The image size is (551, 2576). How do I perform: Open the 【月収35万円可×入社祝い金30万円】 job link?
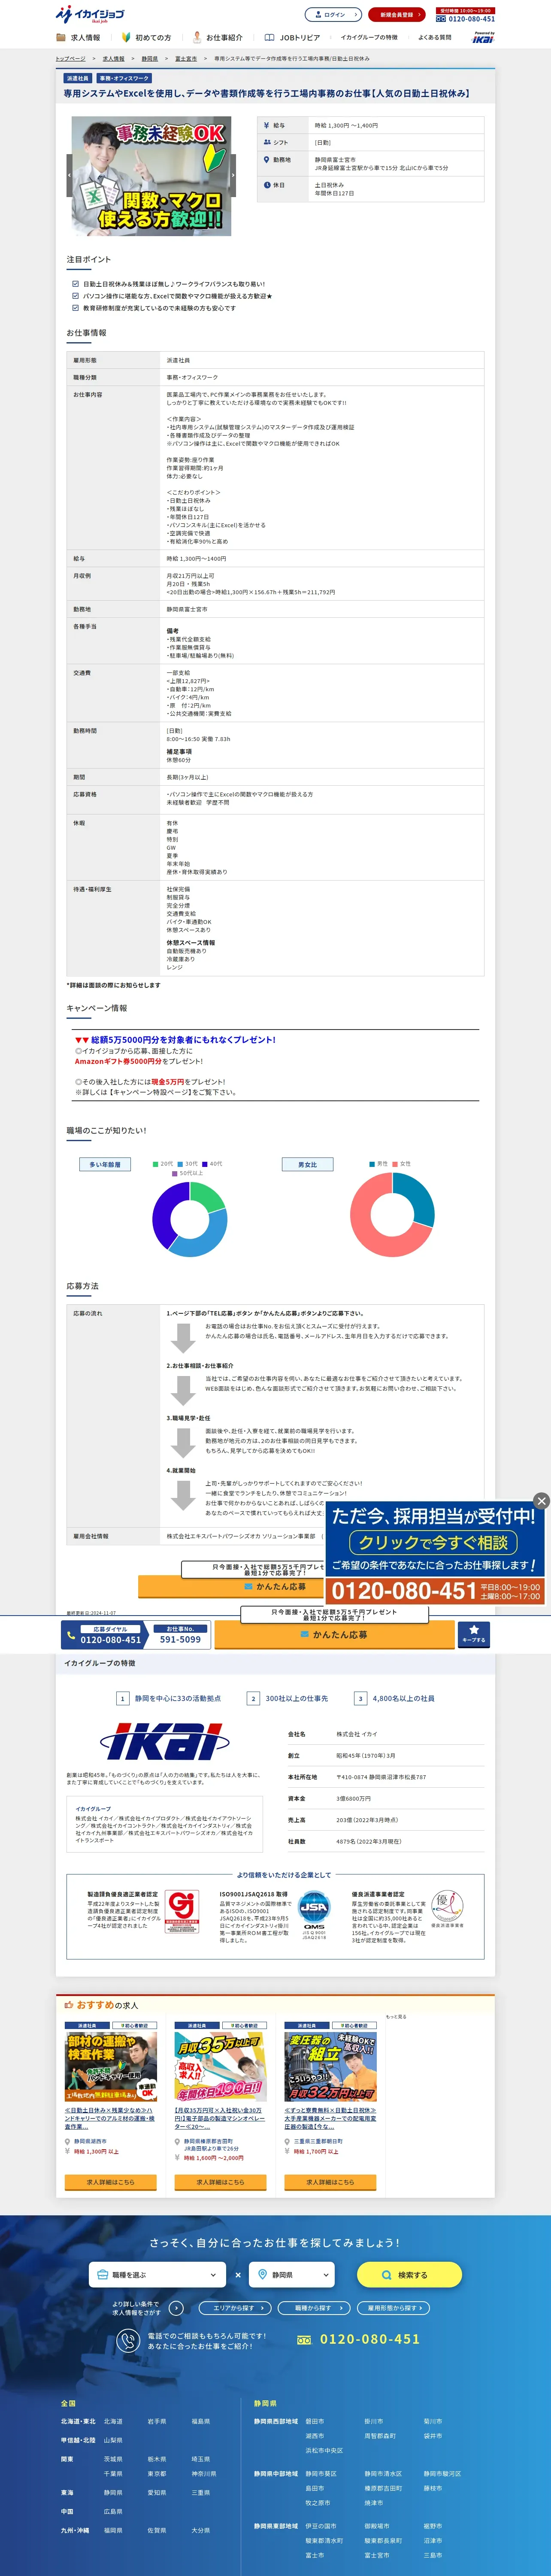[x=220, y=2118]
